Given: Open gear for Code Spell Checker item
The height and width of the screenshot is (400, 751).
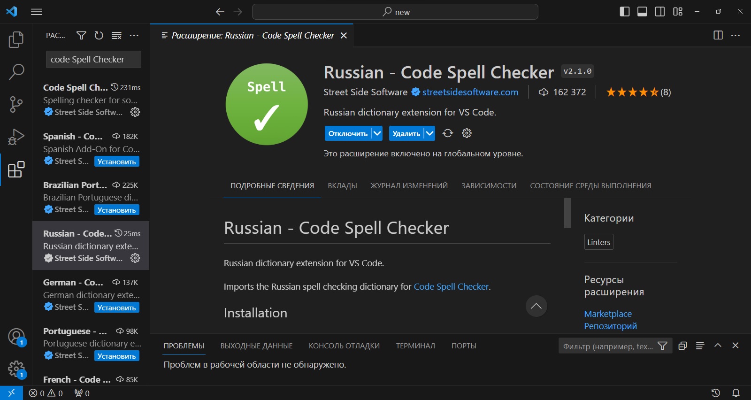Looking at the screenshot, I should pos(135,112).
